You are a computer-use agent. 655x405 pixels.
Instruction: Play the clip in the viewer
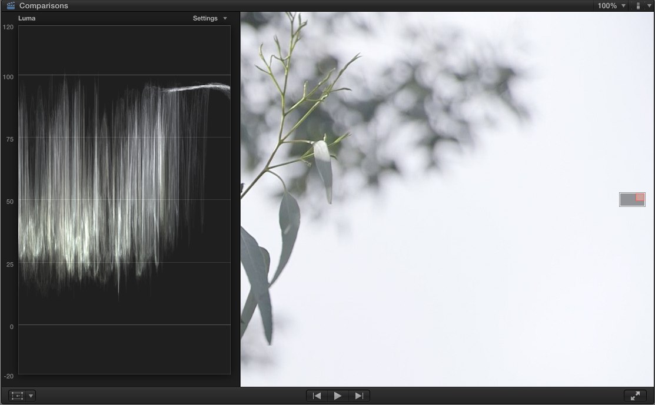tap(338, 396)
